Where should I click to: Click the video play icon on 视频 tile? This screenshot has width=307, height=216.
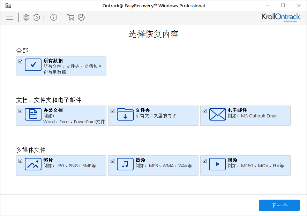(217, 164)
